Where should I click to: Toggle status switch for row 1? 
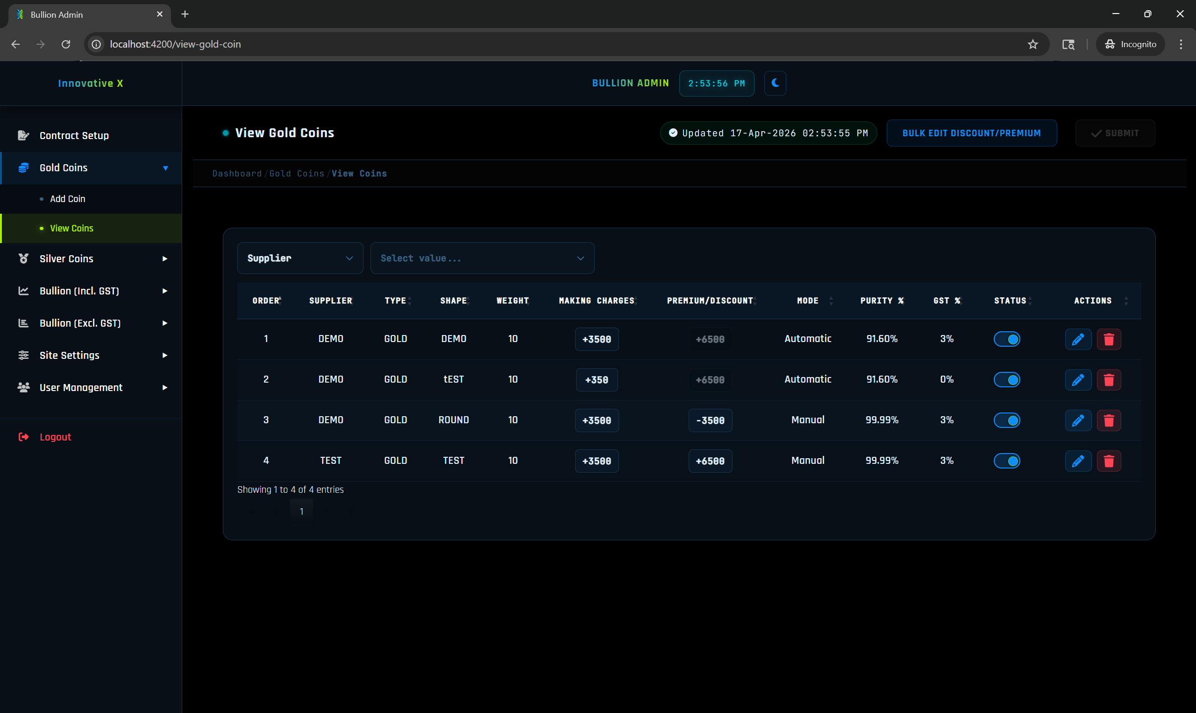click(x=1006, y=339)
